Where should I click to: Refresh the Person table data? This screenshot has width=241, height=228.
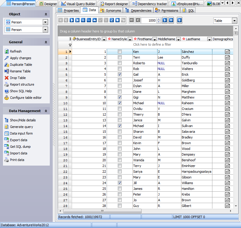(x=16, y=51)
